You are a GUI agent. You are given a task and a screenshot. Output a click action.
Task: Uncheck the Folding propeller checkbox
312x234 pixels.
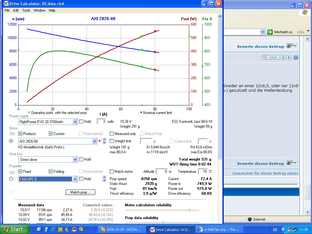(x=51, y=171)
